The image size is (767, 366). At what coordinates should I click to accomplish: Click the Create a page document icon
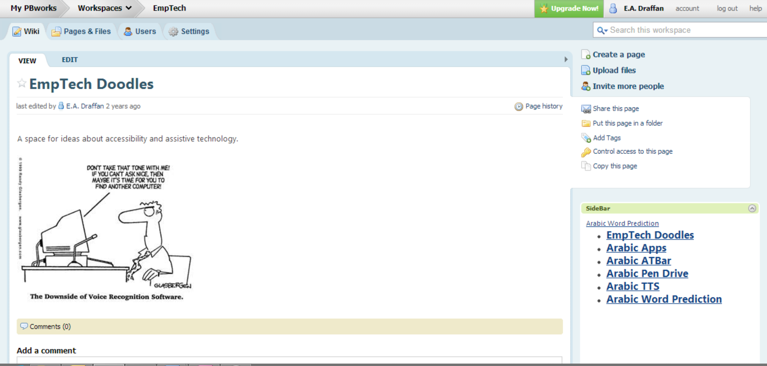pos(586,55)
